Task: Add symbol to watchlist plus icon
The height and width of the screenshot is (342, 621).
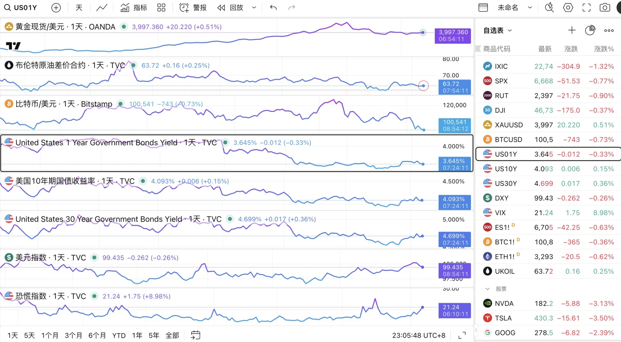Action: tap(572, 30)
